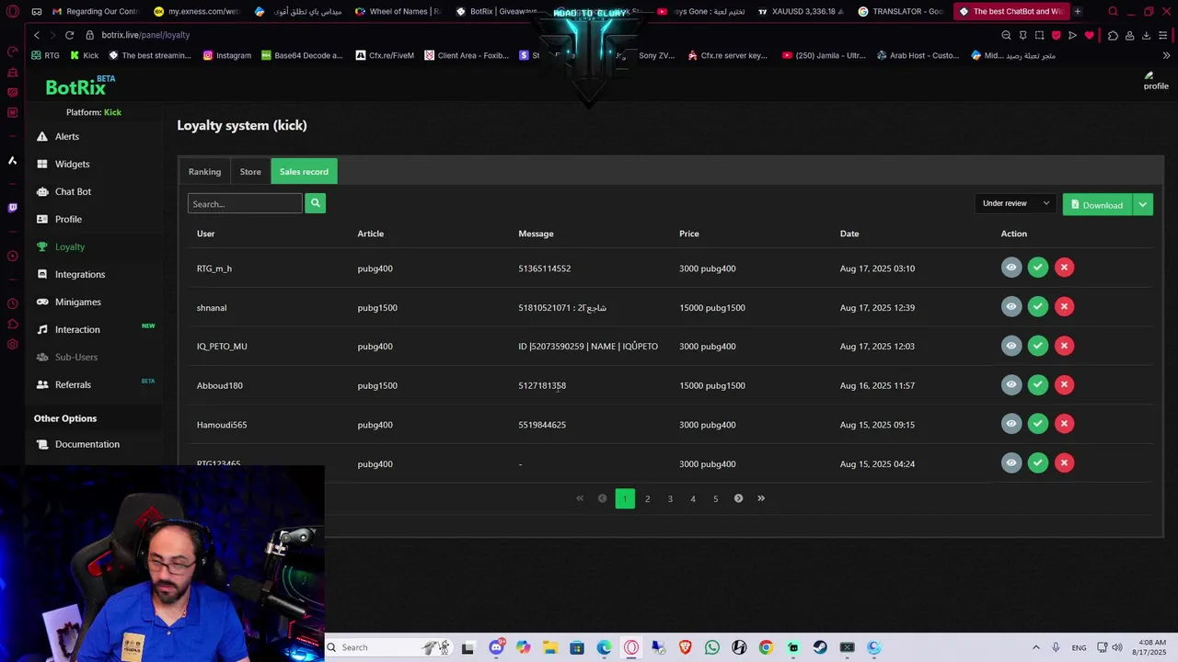
Task: Open Integrations in the sidebar
Action: [x=80, y=274]
